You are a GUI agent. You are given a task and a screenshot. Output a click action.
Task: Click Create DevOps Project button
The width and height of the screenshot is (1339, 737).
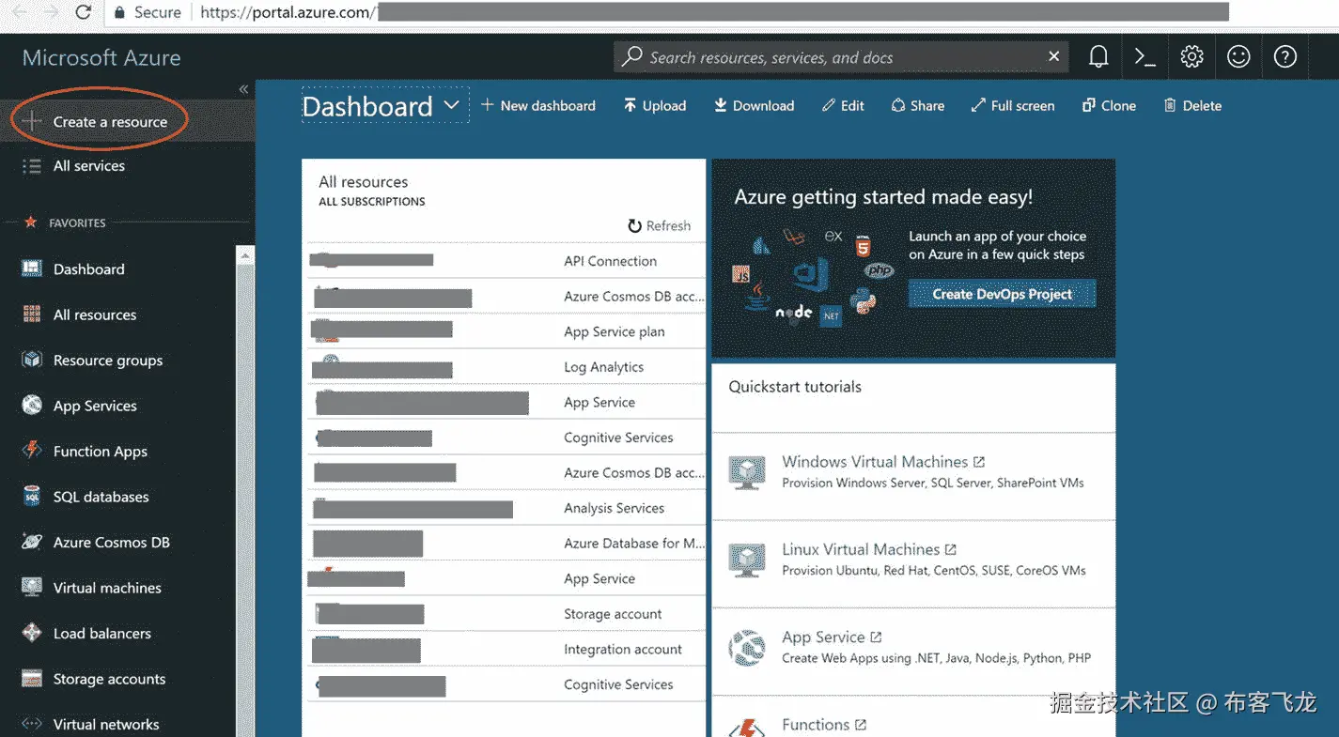click(x=1002, y=294)
